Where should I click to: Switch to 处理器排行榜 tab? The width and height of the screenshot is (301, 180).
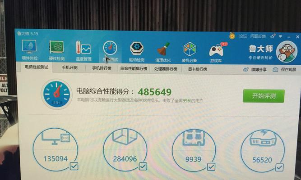point(166,69)
